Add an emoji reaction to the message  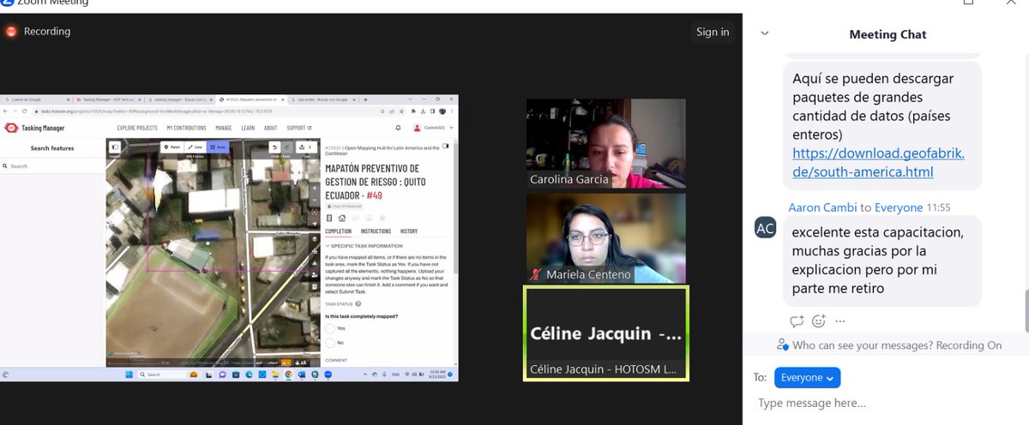(819, 321)
